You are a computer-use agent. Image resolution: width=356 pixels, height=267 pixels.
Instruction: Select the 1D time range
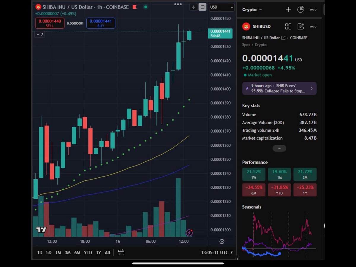40,253
